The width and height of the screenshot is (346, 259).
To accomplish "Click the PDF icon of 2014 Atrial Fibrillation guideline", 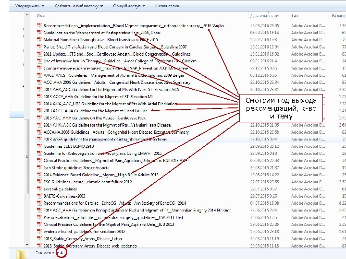I will click(39, 104).
